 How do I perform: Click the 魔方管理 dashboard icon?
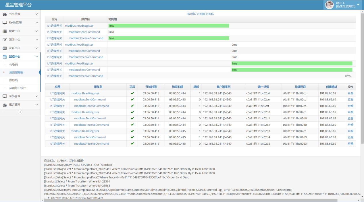[5, 105]
